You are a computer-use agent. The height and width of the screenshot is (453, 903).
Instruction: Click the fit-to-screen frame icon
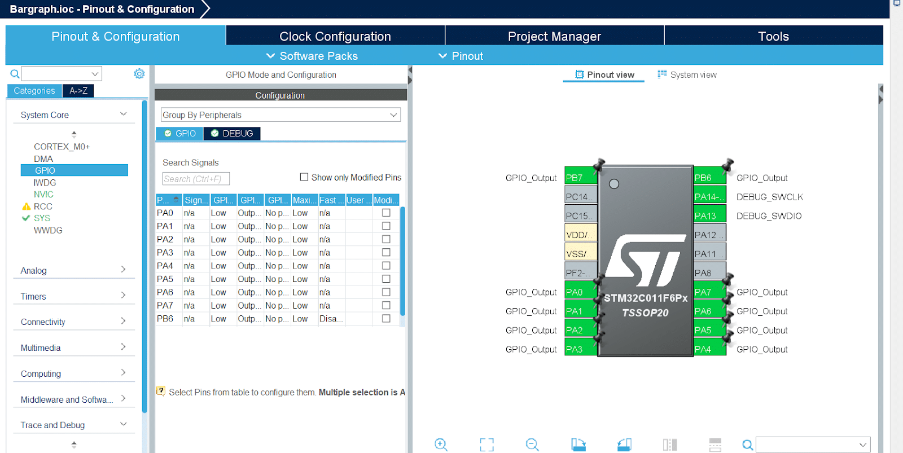486,445
